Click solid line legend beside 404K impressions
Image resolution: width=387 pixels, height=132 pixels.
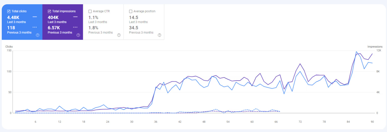coord(75,17)
